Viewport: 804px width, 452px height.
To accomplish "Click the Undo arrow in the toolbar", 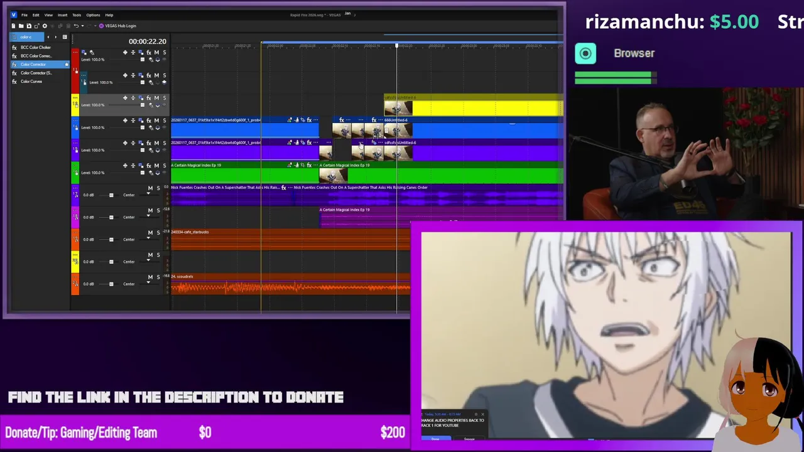I will [x=76, y=26].
